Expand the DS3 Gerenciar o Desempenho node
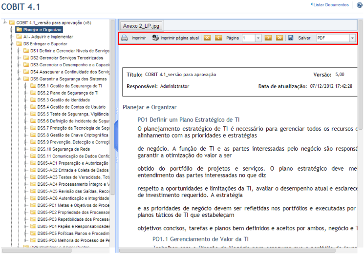Image resolution: width=364 pixels, height=254 pixels. (x=19, y=65)
